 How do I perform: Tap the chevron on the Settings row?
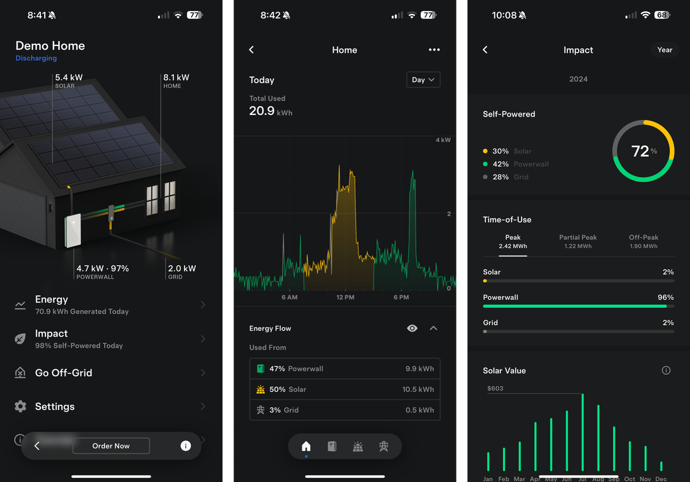click(203, 407)
